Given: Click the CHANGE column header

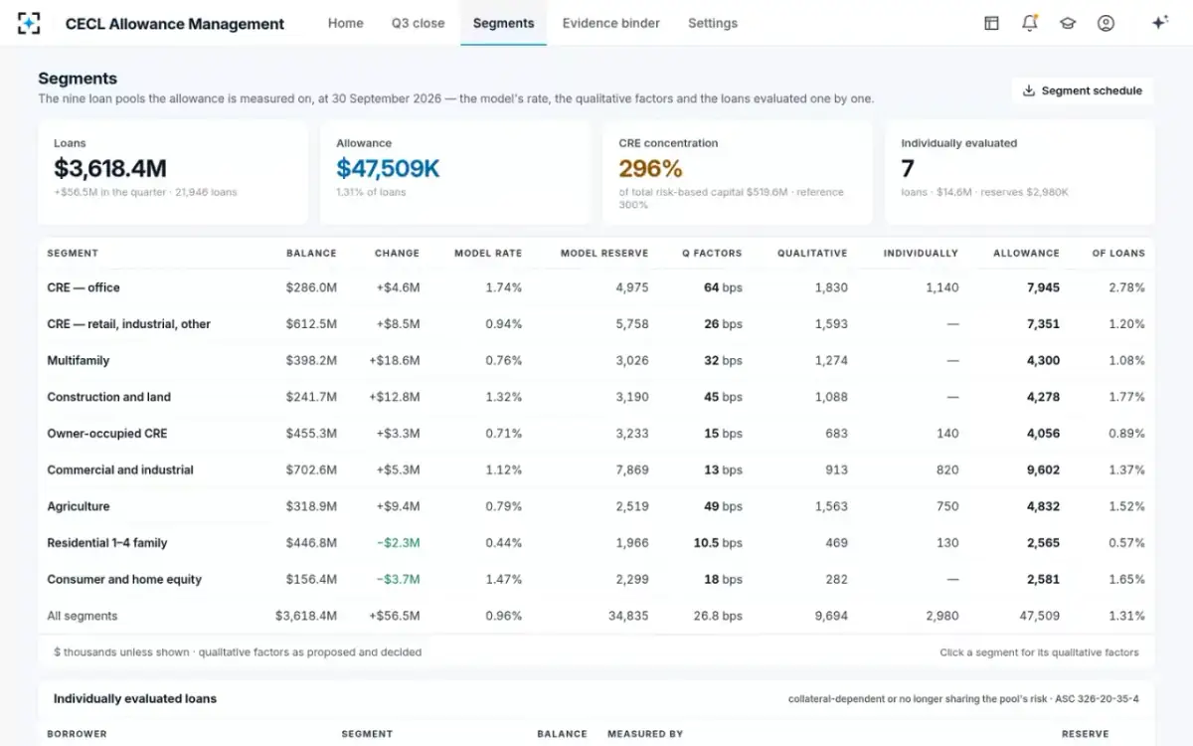Looking at the screenshot, I should [x=397, y=254].
